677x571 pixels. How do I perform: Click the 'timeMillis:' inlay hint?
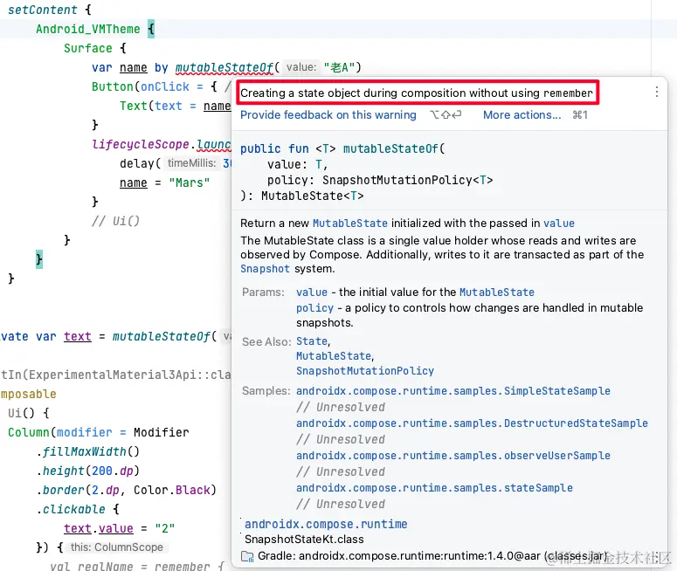[x=191, y=163]
